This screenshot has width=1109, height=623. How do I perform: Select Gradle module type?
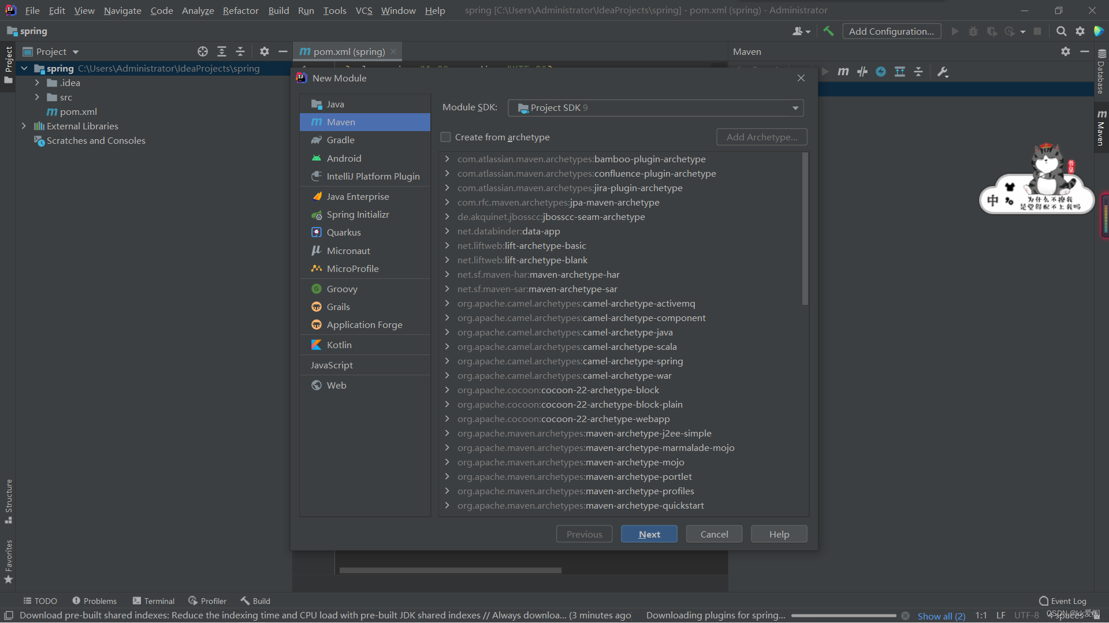[x=364, y=140]
